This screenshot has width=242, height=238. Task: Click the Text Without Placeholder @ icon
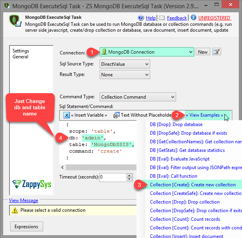[116, 115]
